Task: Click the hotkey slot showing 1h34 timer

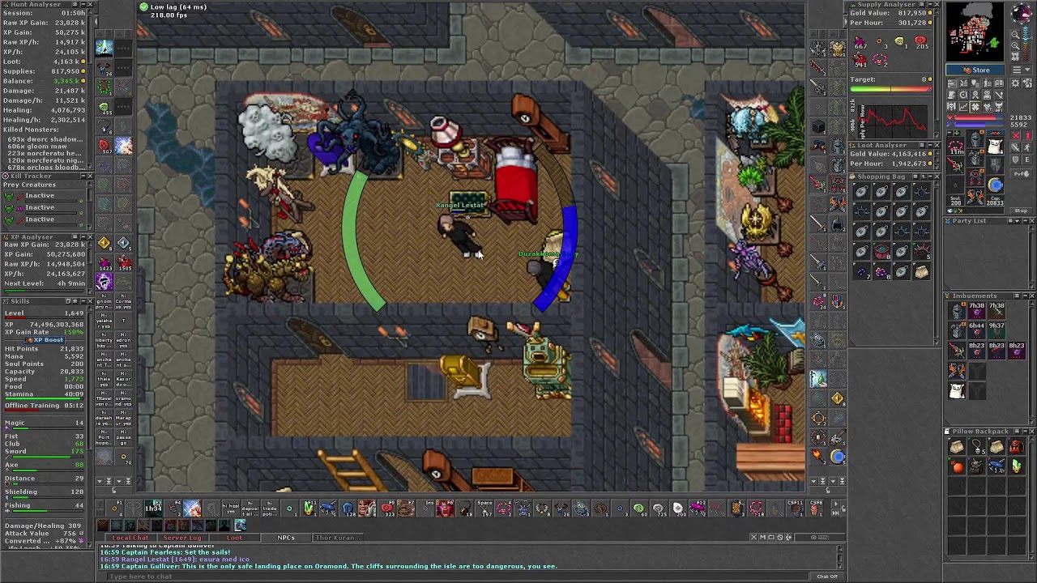Action: click(x=154, y=509)
